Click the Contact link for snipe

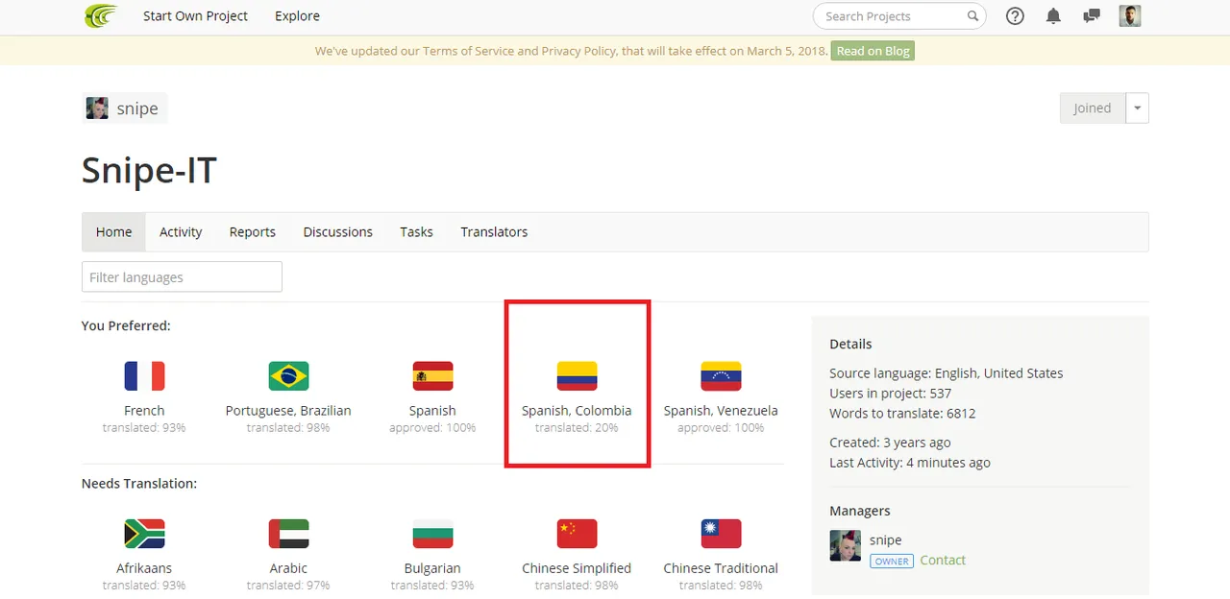coord(943,561)
